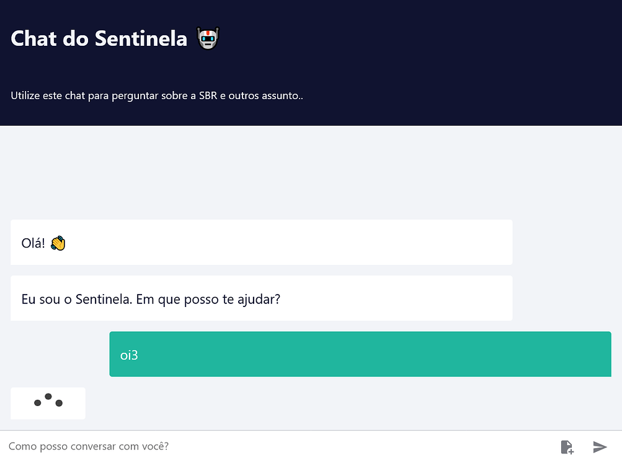Click the add-file icon near the input
The height and width of the screenshot is (463, 622).
pos(567,446)
